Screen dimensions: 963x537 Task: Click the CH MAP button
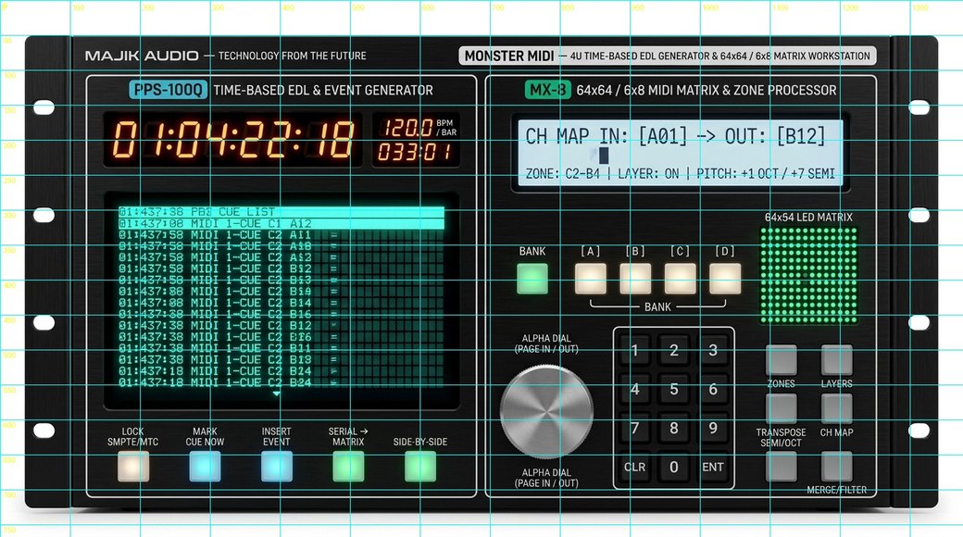[836, 408]
